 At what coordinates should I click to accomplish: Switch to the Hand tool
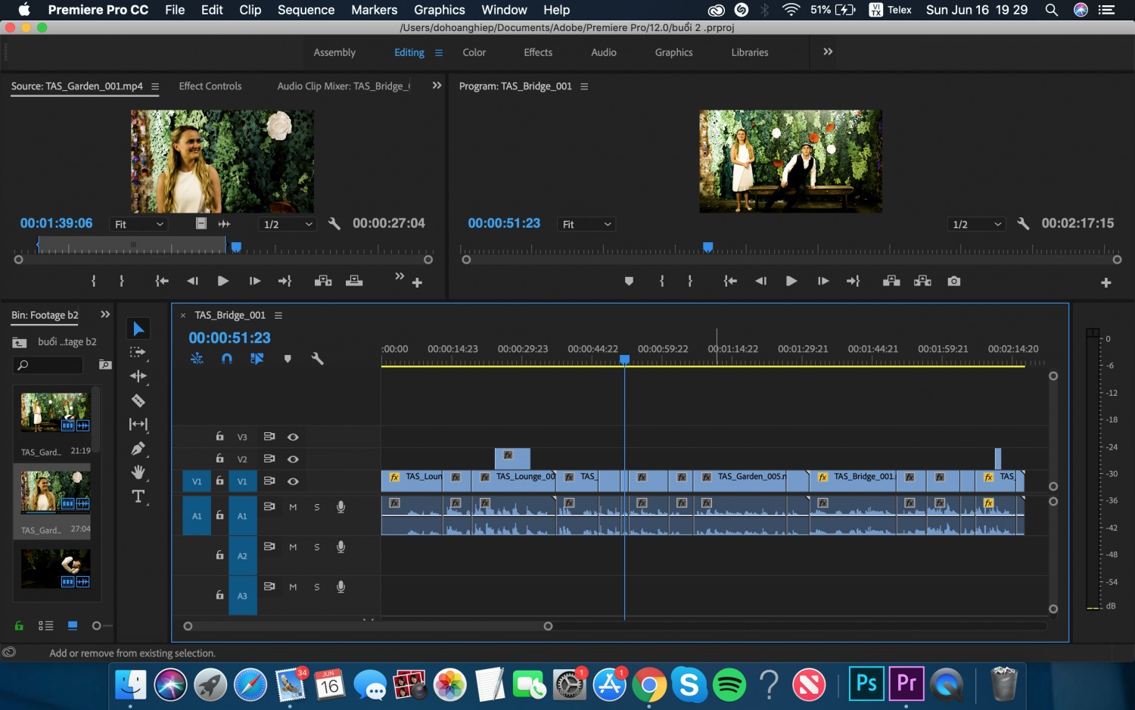pyautogui.click(x=138, y=472)
